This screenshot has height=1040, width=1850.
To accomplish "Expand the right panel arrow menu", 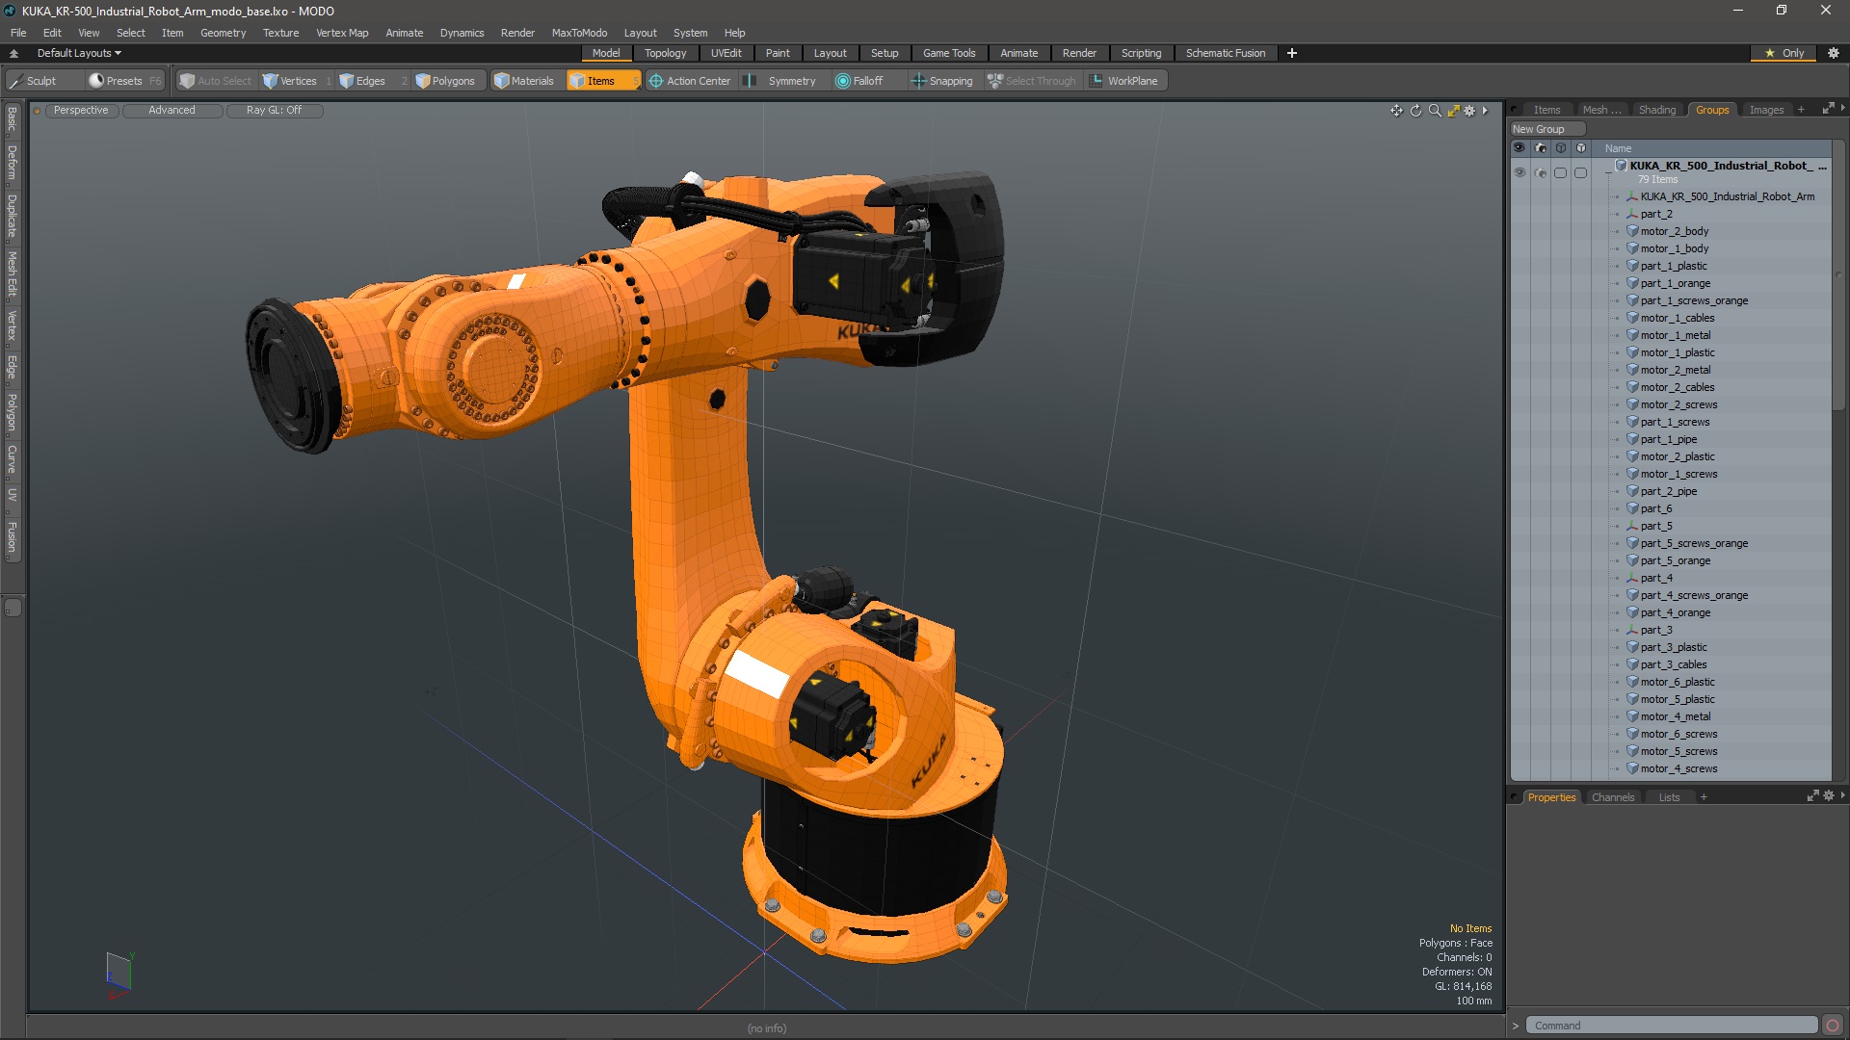I will click(1842, 109).
